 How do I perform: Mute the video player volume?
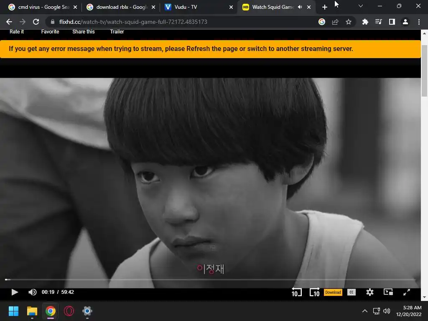pyautogui.click(x=32, y=292)
